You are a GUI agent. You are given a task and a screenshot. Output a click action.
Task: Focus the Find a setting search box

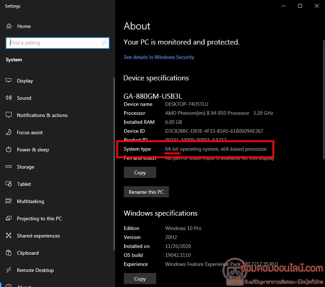[58, 43]
